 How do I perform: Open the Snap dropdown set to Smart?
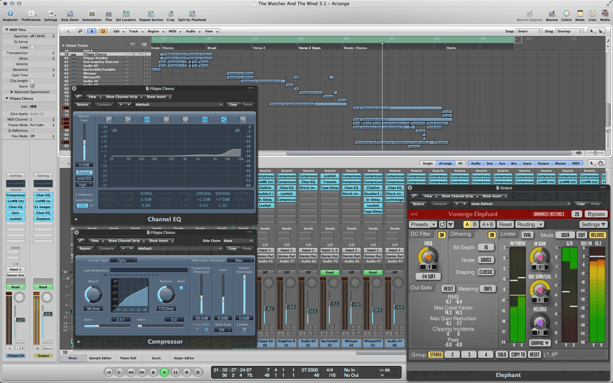(529, 31)
